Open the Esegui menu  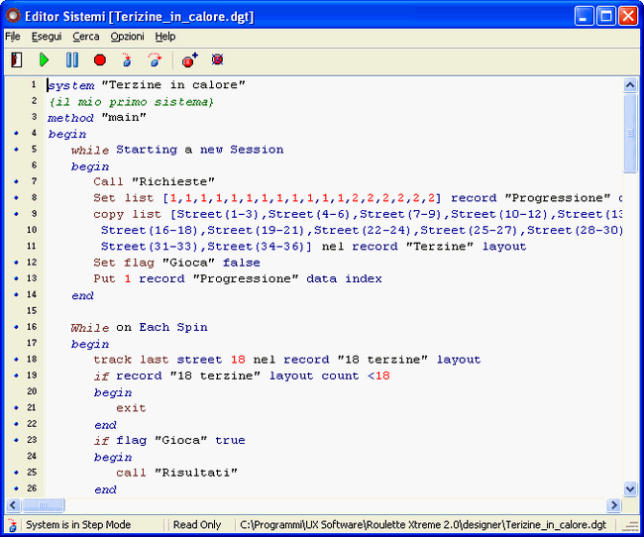pos(47,37)
